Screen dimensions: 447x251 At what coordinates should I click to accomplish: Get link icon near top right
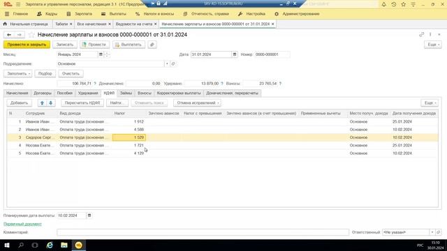click(422, 34)
